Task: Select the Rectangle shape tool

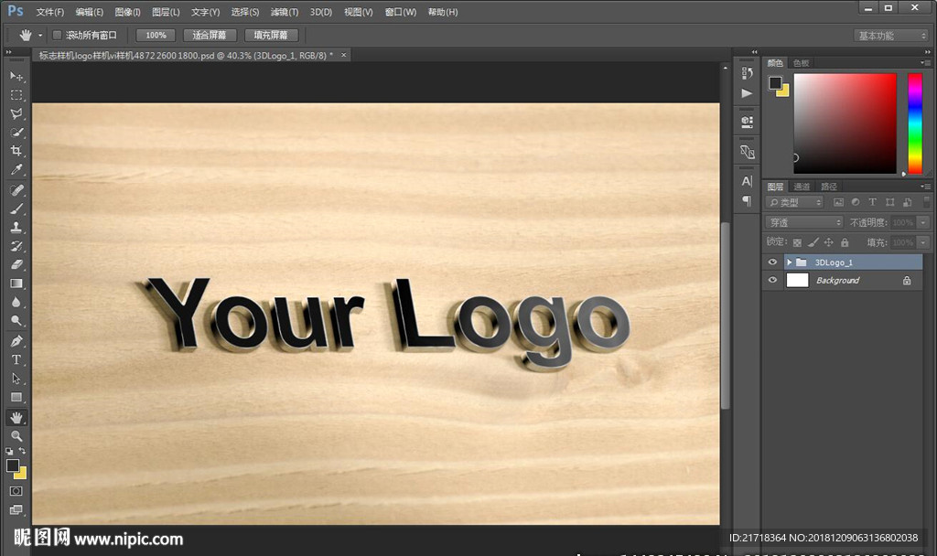Action: [16, 397]
